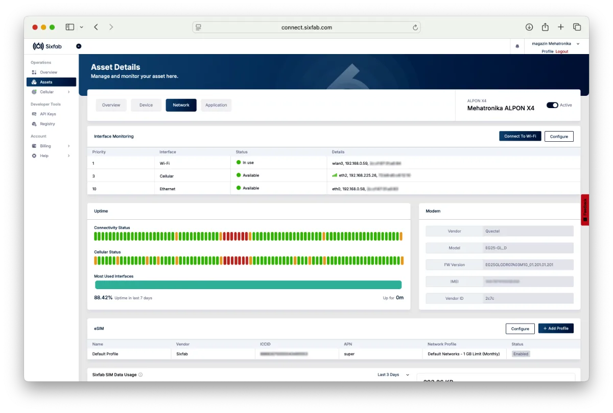Expand the Billing submenu chevron in the sidebar
Screen dimensions: 613x413
point(68,146)
